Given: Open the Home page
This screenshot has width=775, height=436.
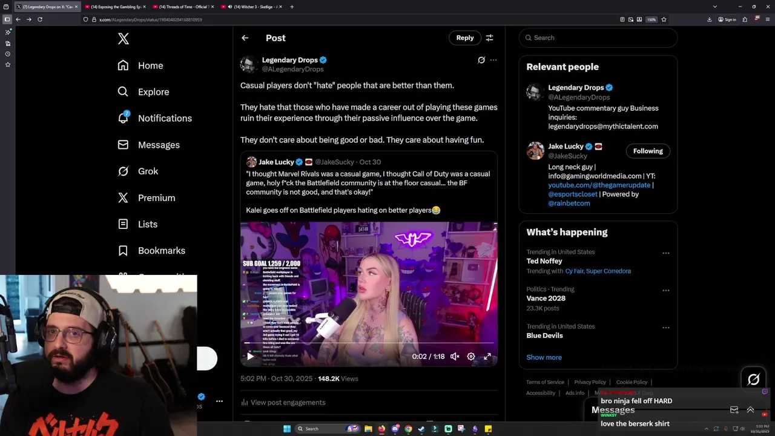Looking at the screenshot, I should pyautogui.click(x=140, y=65).
